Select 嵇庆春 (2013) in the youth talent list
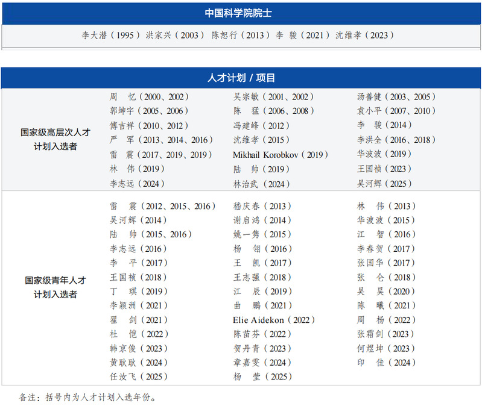The width and height of the screenshot is (482, 406). click(x=261, y=206)
